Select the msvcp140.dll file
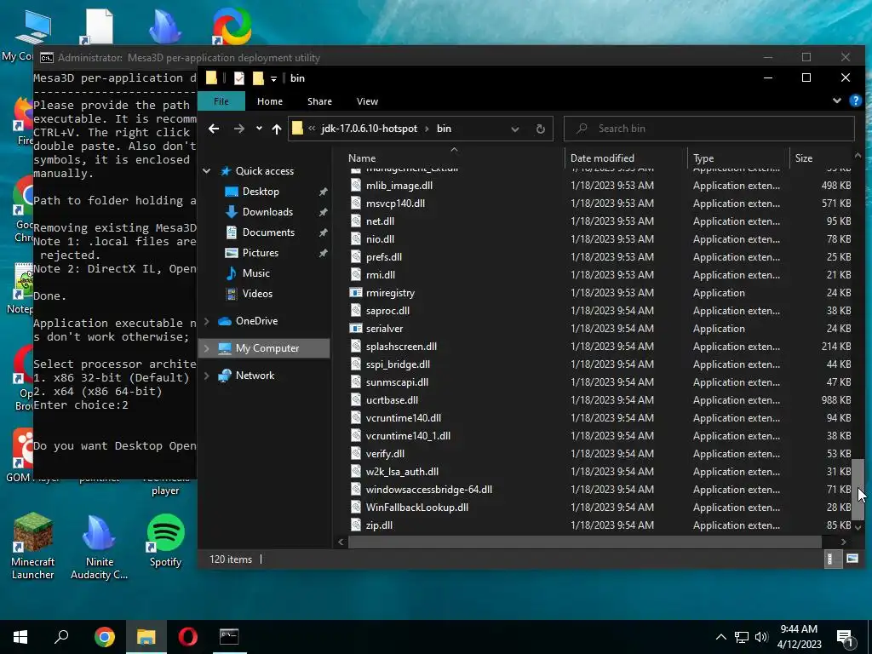872x654 pixels. point(395,203)
